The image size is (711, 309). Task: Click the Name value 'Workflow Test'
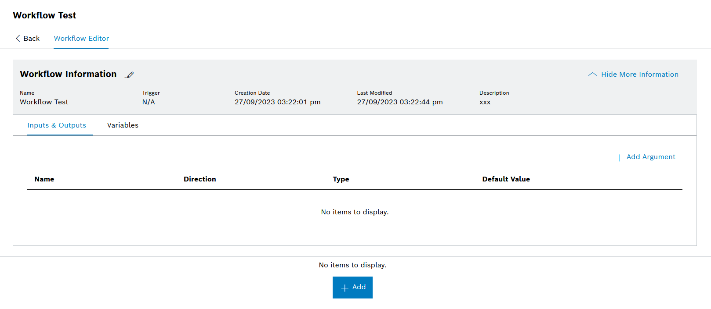(x=44, y=102)
